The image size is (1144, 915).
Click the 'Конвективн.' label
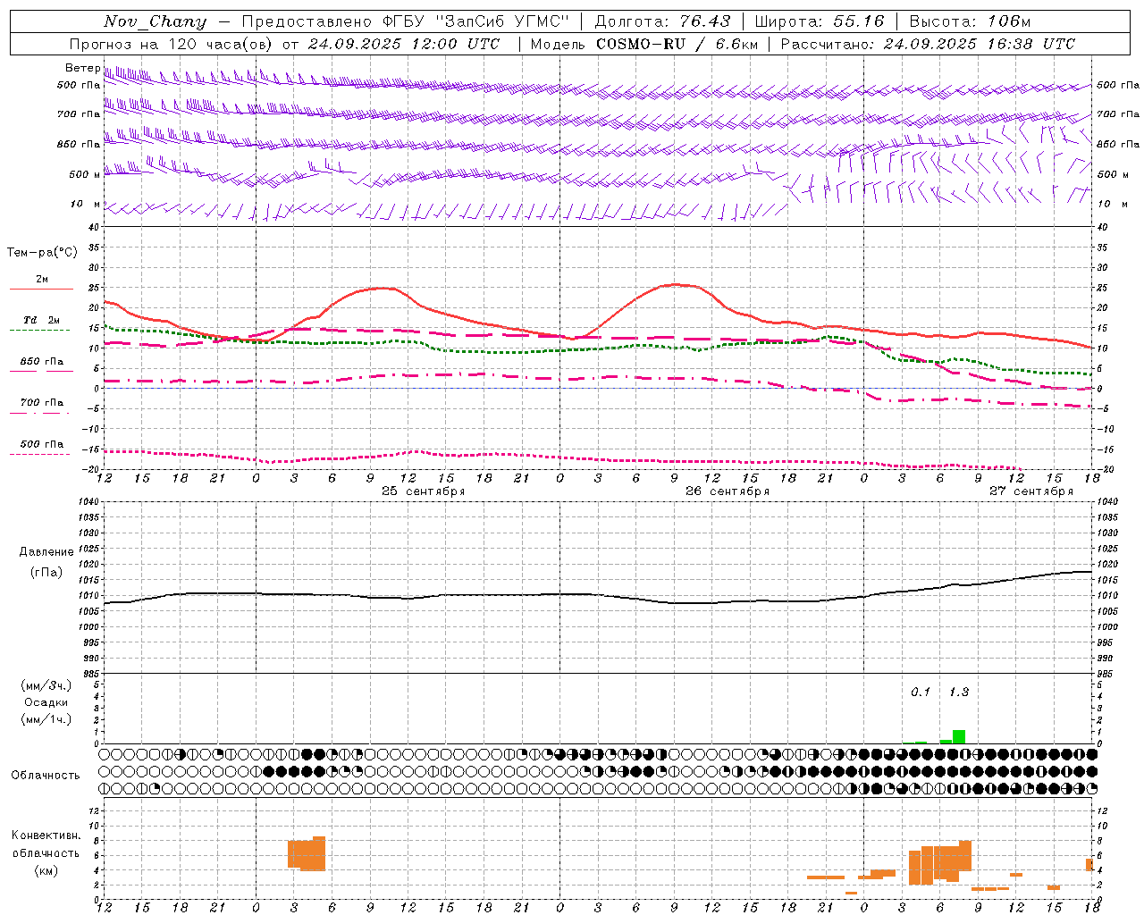pos(46,835)
